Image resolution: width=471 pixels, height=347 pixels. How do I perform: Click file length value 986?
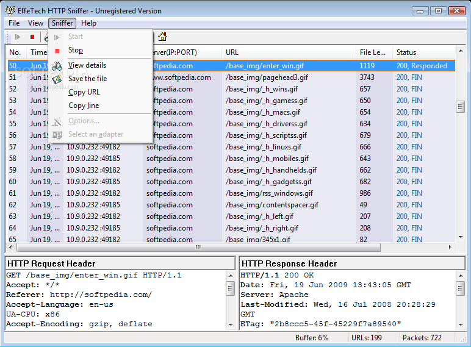[365, 193]
